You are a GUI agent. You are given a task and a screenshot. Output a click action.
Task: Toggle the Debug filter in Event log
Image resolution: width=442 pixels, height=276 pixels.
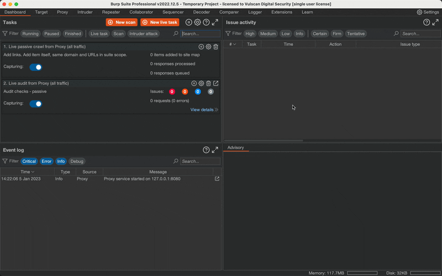pyautogui.click(x=77, y=161)
